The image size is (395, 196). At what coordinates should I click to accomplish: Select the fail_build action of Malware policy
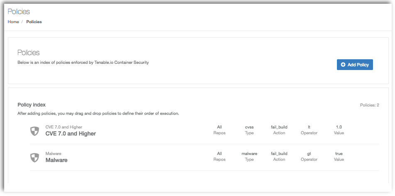tap(279, 153)
